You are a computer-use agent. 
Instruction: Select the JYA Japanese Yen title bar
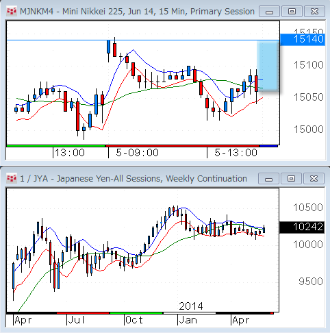point(134,179)
